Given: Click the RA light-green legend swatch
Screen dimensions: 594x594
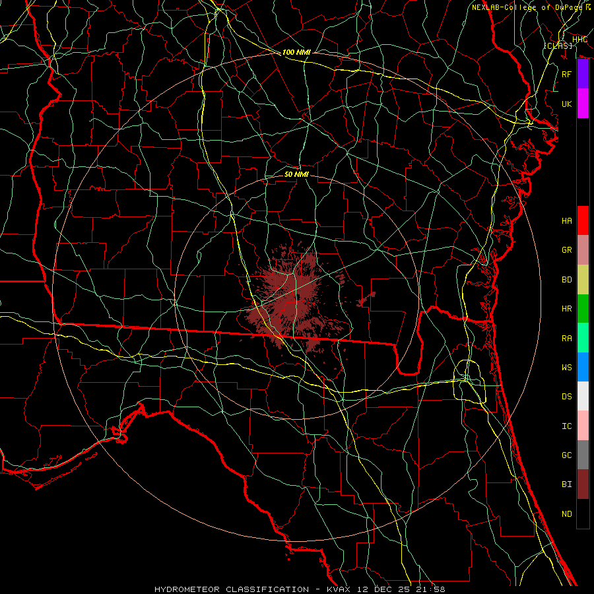Looking at the screenshot, I should (x=583, y=338).
